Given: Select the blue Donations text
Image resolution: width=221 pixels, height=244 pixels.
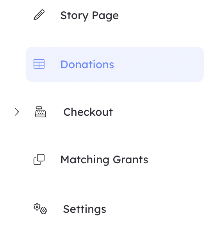Looking at the screenshot, I should click(87, 64).
